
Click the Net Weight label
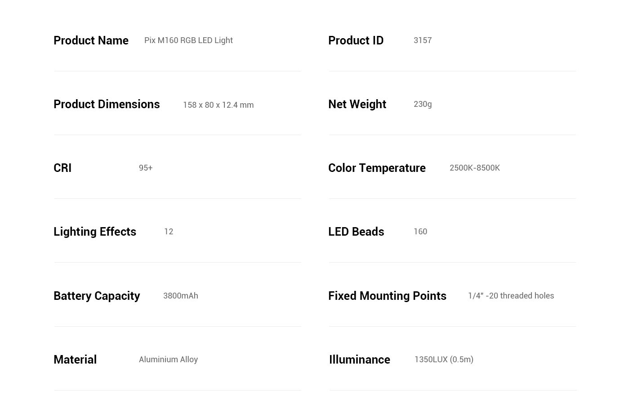(357, 104)
